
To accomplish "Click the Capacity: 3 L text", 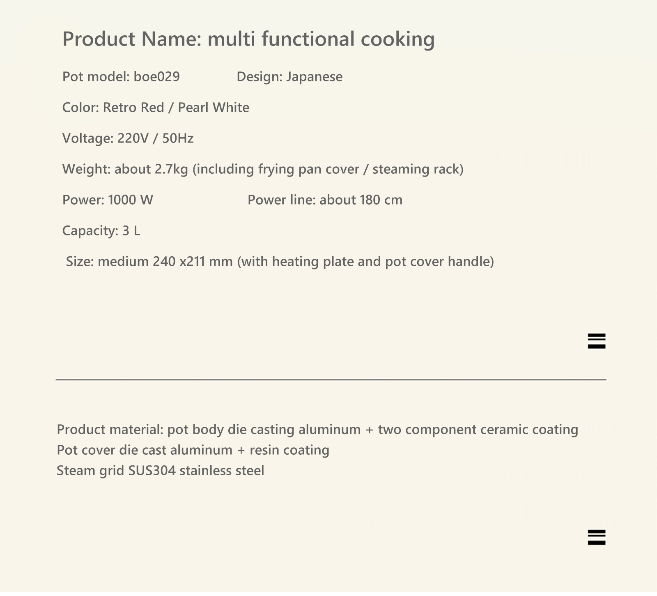I will [x=101, y=231].
